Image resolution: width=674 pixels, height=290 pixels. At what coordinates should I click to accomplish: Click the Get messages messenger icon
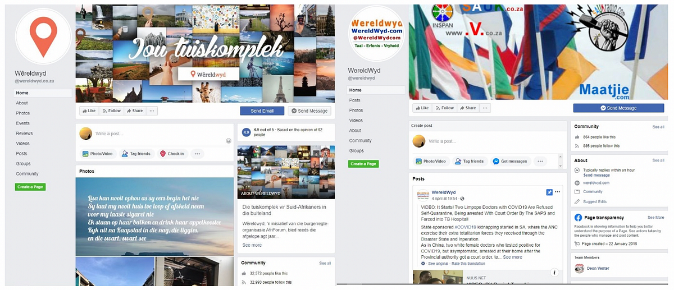[496, 161]
